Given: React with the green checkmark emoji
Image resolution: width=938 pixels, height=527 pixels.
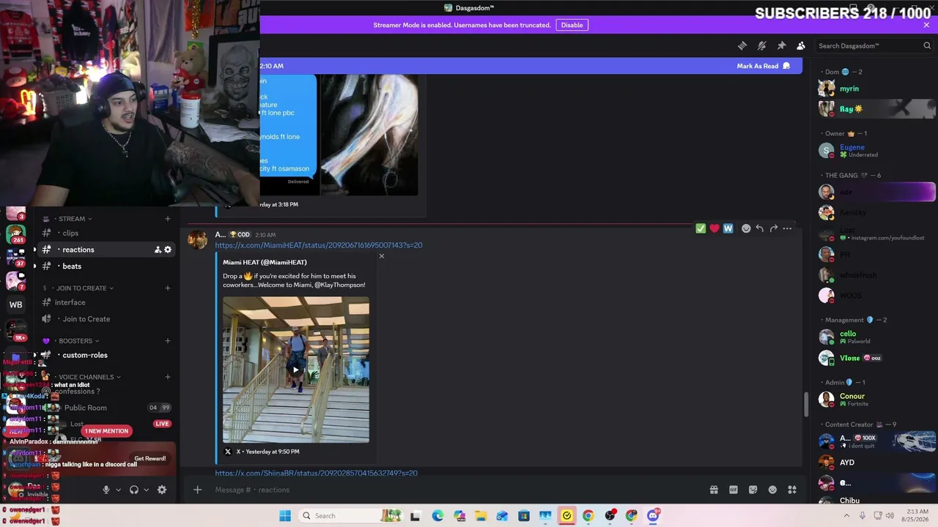Looking at the screenshot, I should point(701,228).
